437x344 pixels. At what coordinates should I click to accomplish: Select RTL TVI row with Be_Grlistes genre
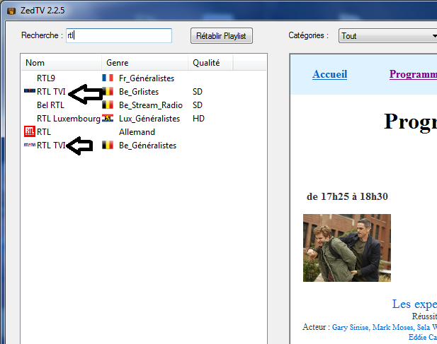144,92
